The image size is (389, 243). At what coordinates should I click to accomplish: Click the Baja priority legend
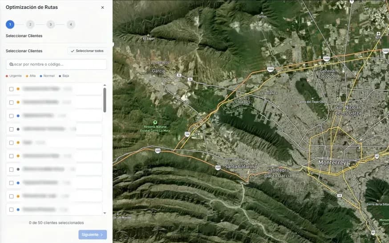[64, 76]
